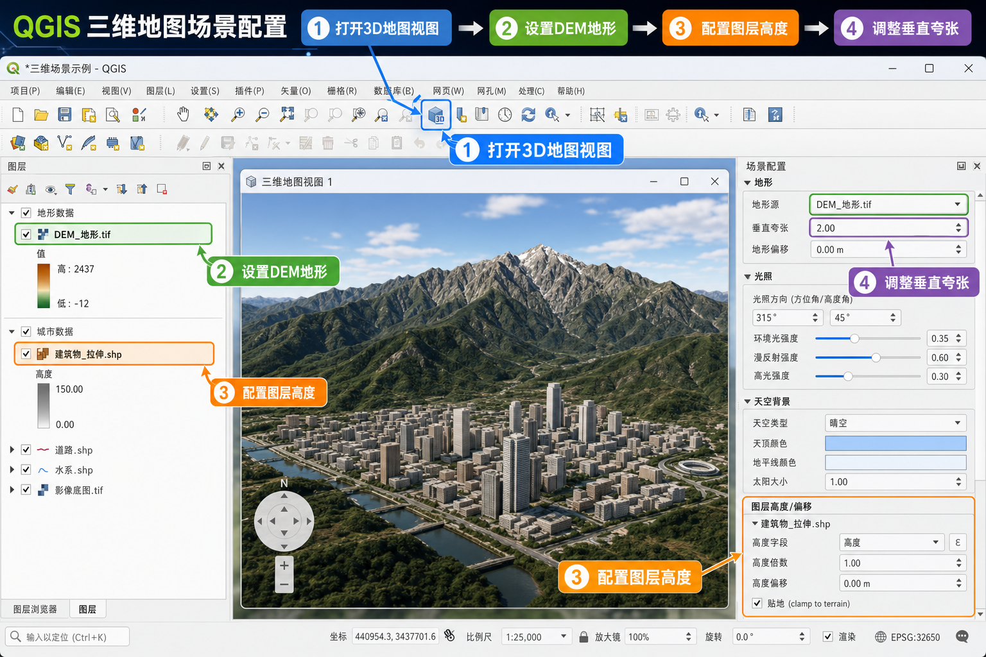Open the 3D map view toolbar icon
The width and height of the screenshot is (986, 657).
[x=437, y=115]
